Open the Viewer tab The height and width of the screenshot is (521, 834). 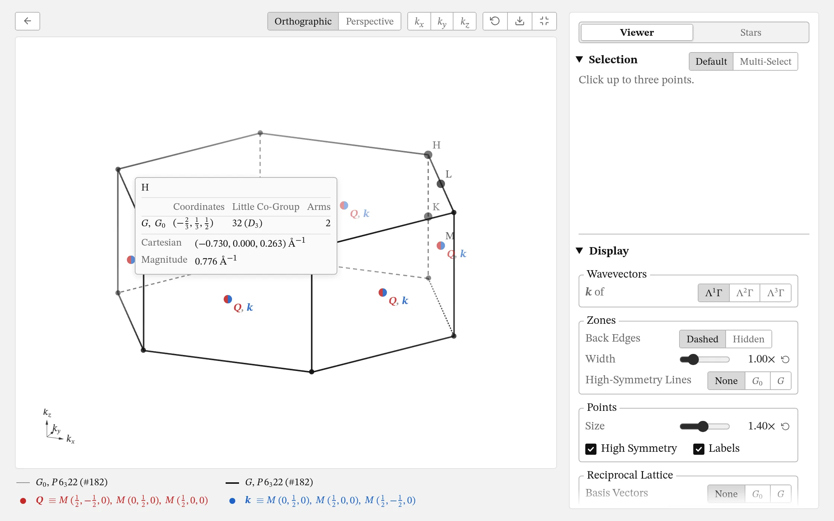637,32
